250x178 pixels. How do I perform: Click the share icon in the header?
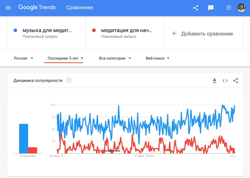point(196,8)
